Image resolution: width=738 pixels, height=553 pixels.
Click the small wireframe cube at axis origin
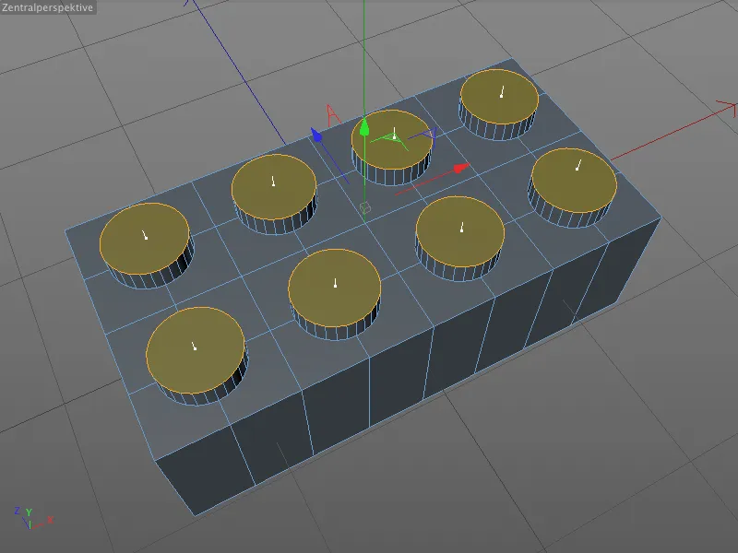365,208
